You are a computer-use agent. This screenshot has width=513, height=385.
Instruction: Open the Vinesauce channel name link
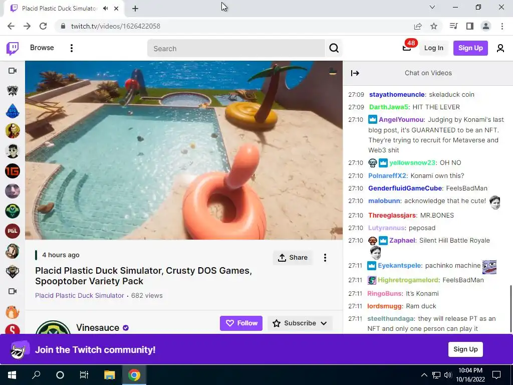(98, 328)
